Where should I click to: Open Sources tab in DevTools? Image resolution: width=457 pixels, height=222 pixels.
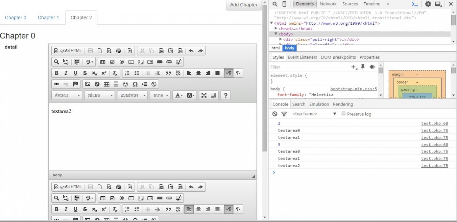350,4
